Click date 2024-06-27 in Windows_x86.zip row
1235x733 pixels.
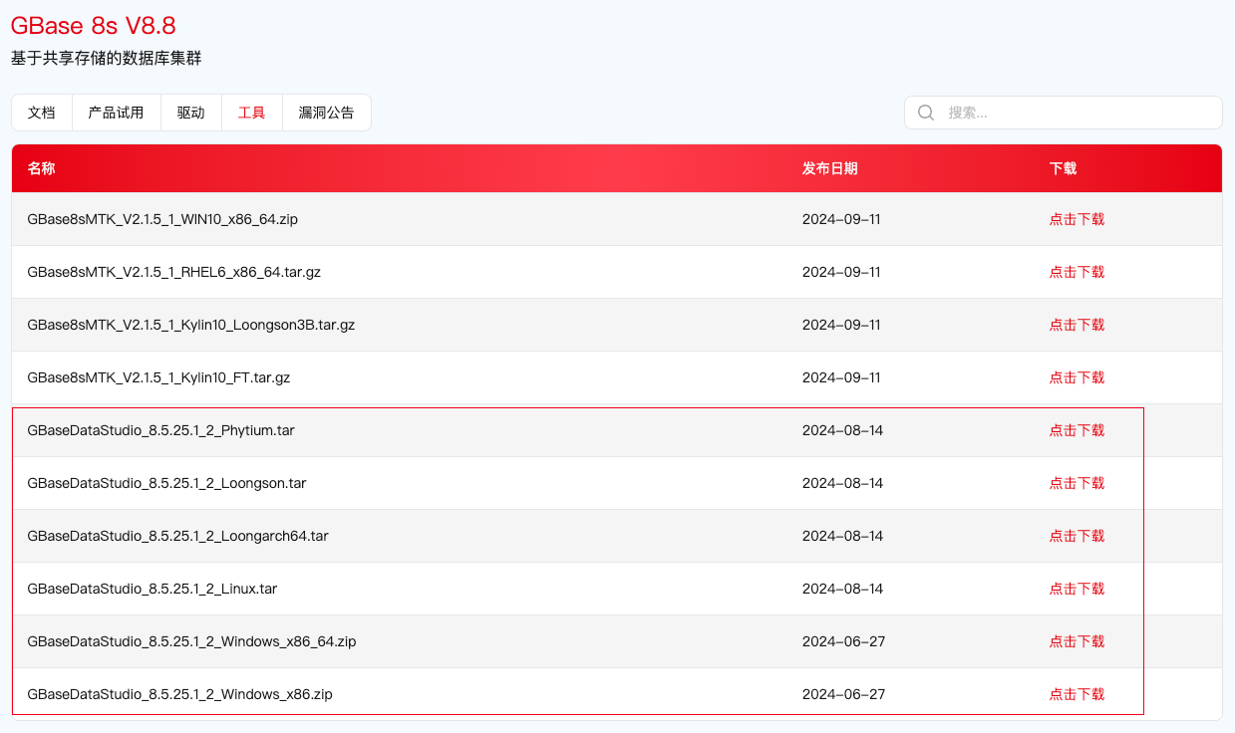[x=843, y=694]
